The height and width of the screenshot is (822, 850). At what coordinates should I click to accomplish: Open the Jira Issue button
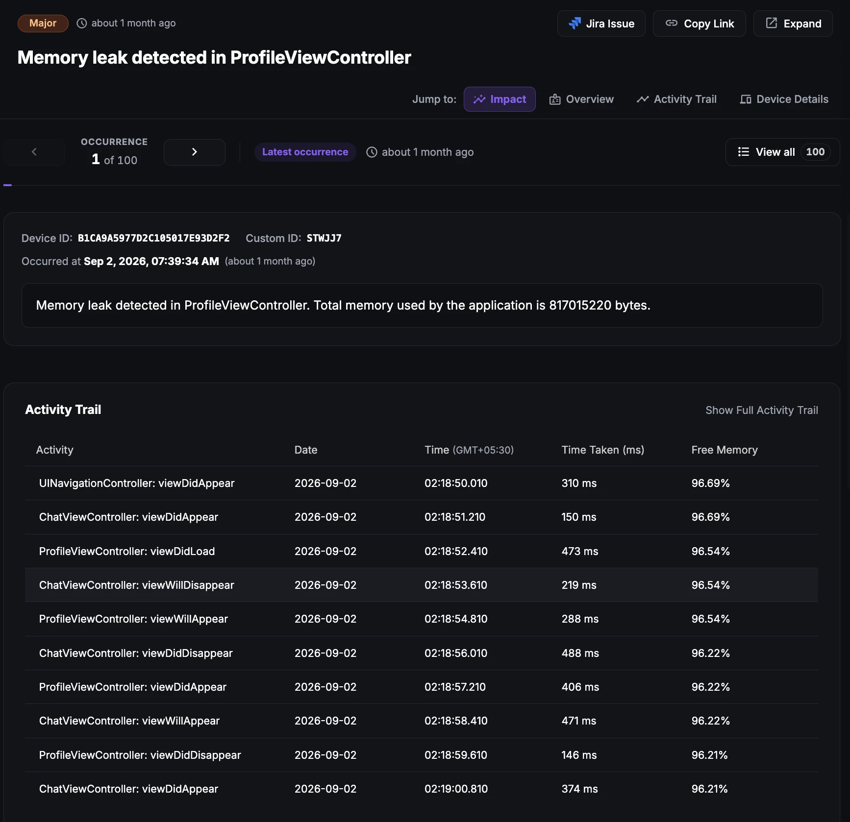[x=601, y=24]
